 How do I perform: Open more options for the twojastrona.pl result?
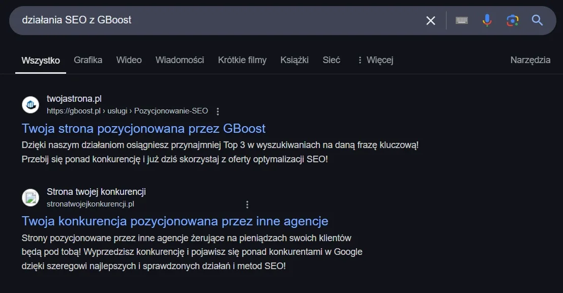pyautogui.click(x=218, y=111)
